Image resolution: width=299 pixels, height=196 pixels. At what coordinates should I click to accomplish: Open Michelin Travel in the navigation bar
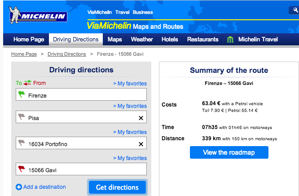click(x=258, y=40)
